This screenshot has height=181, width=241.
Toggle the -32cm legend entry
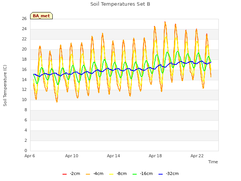[168, 173]
